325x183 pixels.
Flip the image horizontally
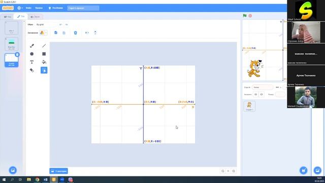pos(87,33)
